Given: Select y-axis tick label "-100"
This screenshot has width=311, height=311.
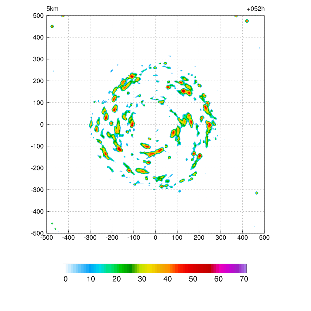Looking at the screenshot, I should (37, 146).
